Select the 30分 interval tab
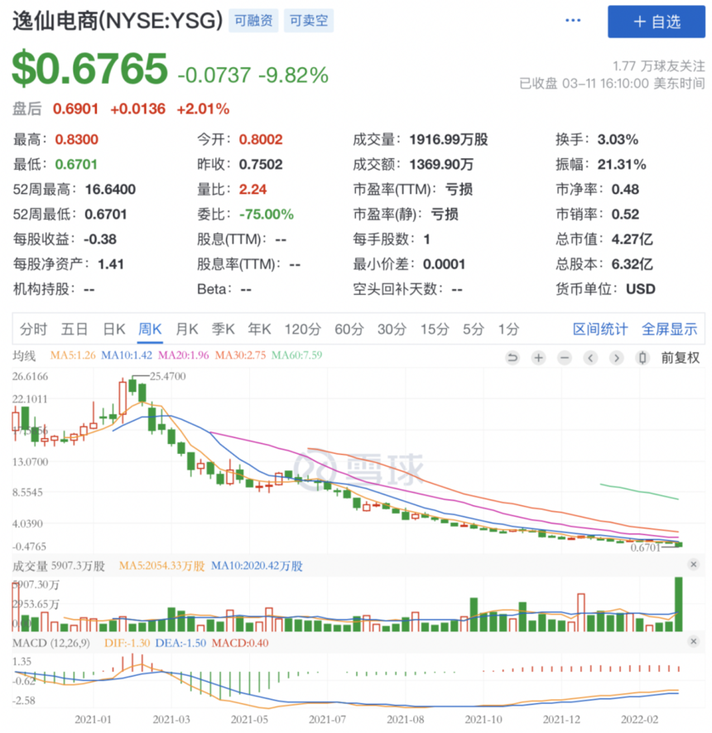 click(392, 329)
